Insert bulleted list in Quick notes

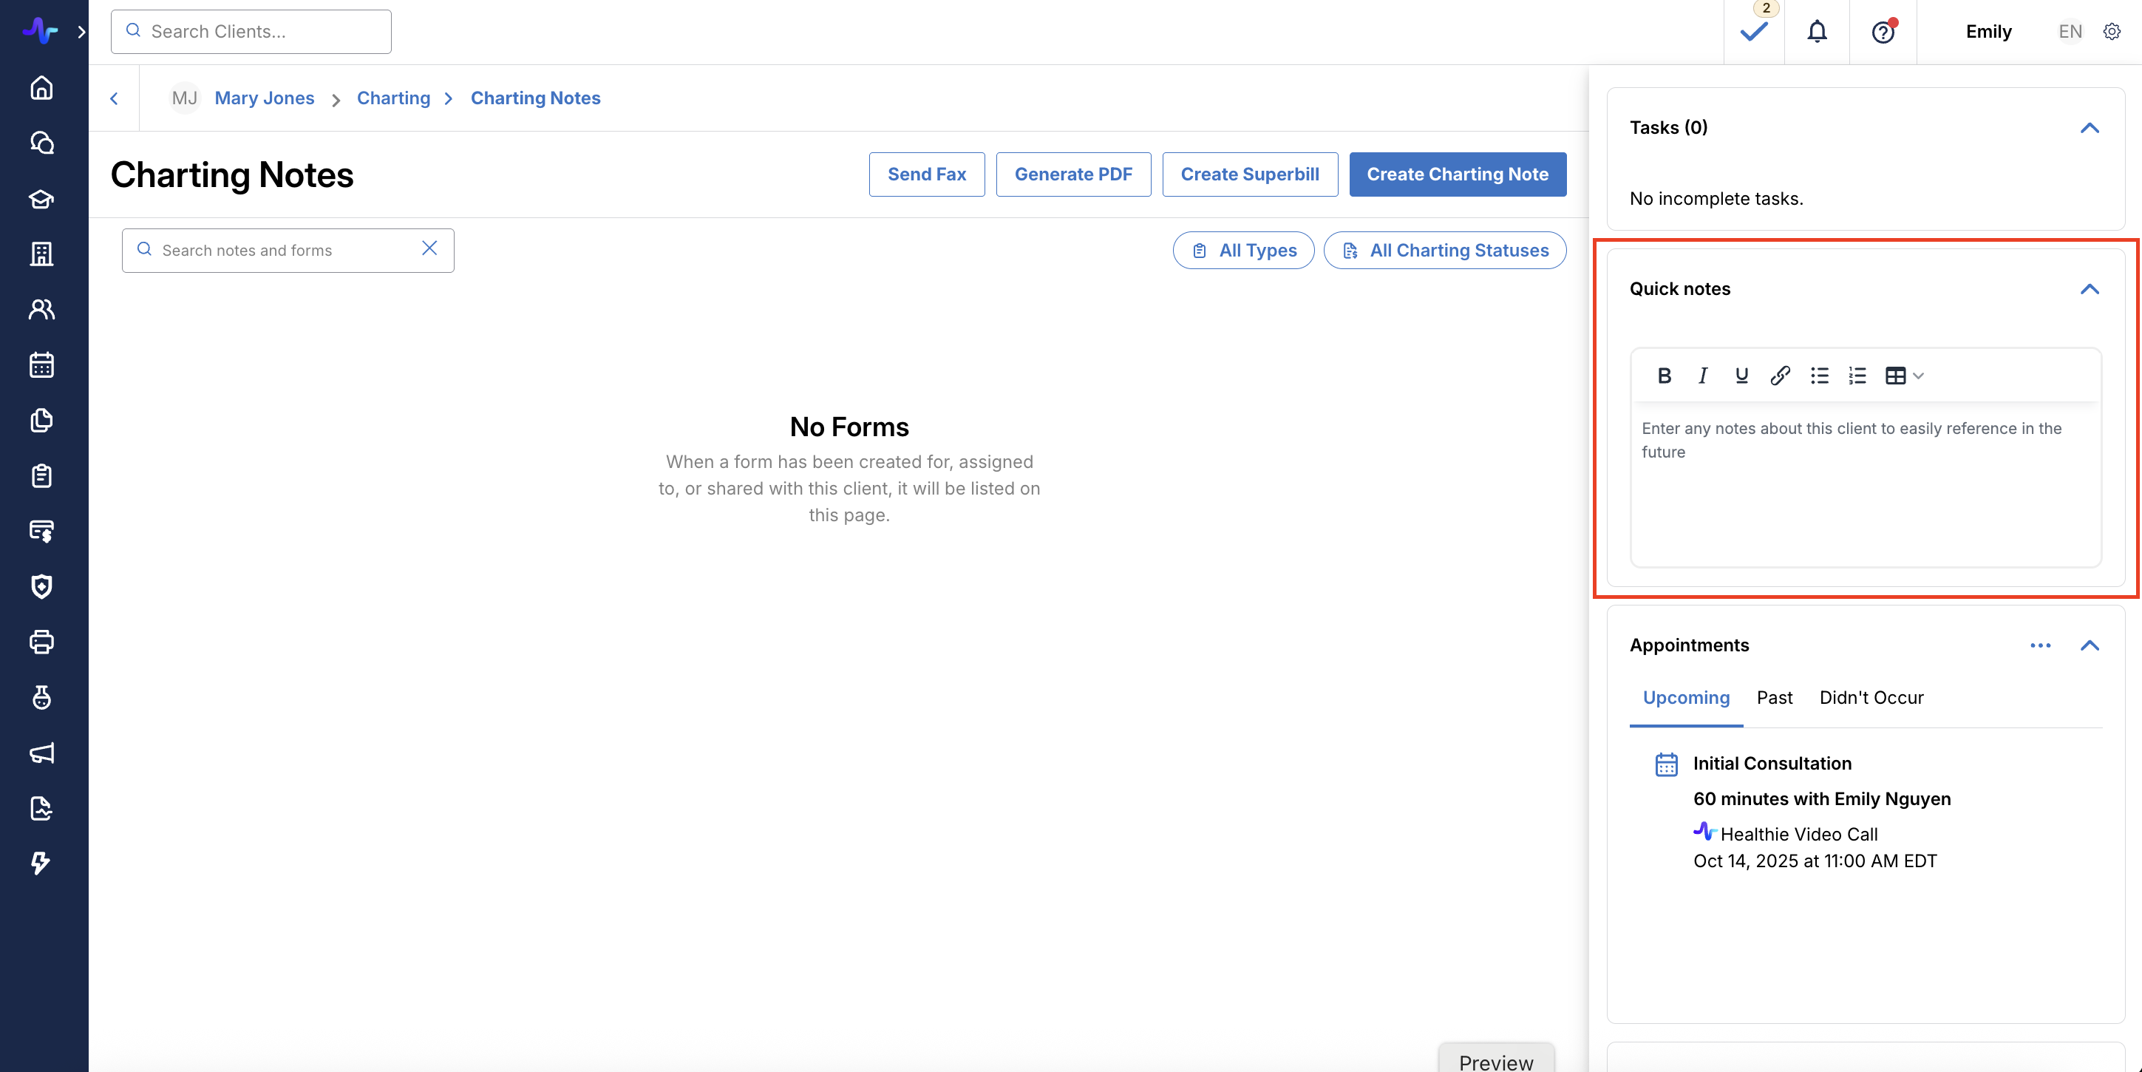pos(1820,376)
